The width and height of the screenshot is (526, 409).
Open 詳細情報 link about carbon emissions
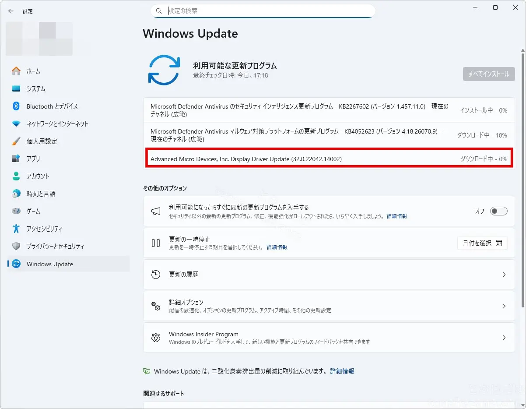342,371
